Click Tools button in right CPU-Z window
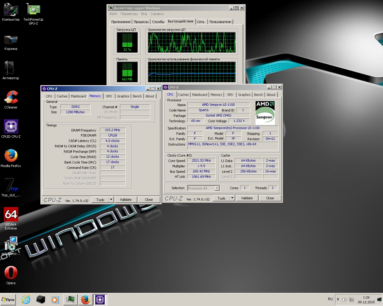The width and height of the screenshot is (383, 306). [222, 198]
